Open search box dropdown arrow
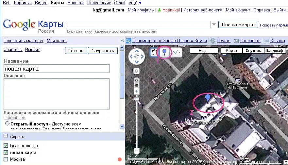Image resolution: width=288 pixels, height=165 pixels. click(214, 24)
